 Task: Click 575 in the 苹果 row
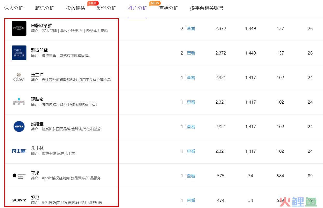(221, 176)
